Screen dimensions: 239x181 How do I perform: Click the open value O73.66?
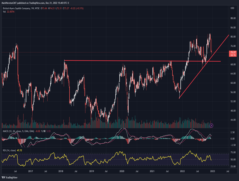tap(44, 8)
